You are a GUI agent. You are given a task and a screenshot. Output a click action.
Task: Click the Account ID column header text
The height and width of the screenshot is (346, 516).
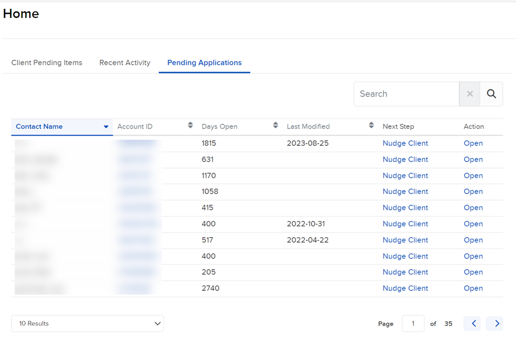click(135, 127)
